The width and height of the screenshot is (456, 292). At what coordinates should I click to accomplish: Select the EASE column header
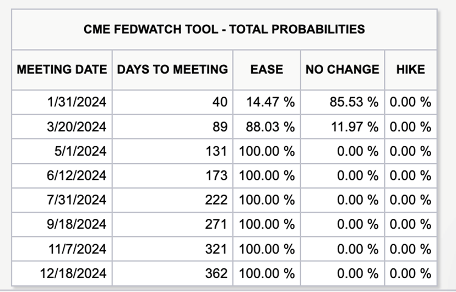267,70
